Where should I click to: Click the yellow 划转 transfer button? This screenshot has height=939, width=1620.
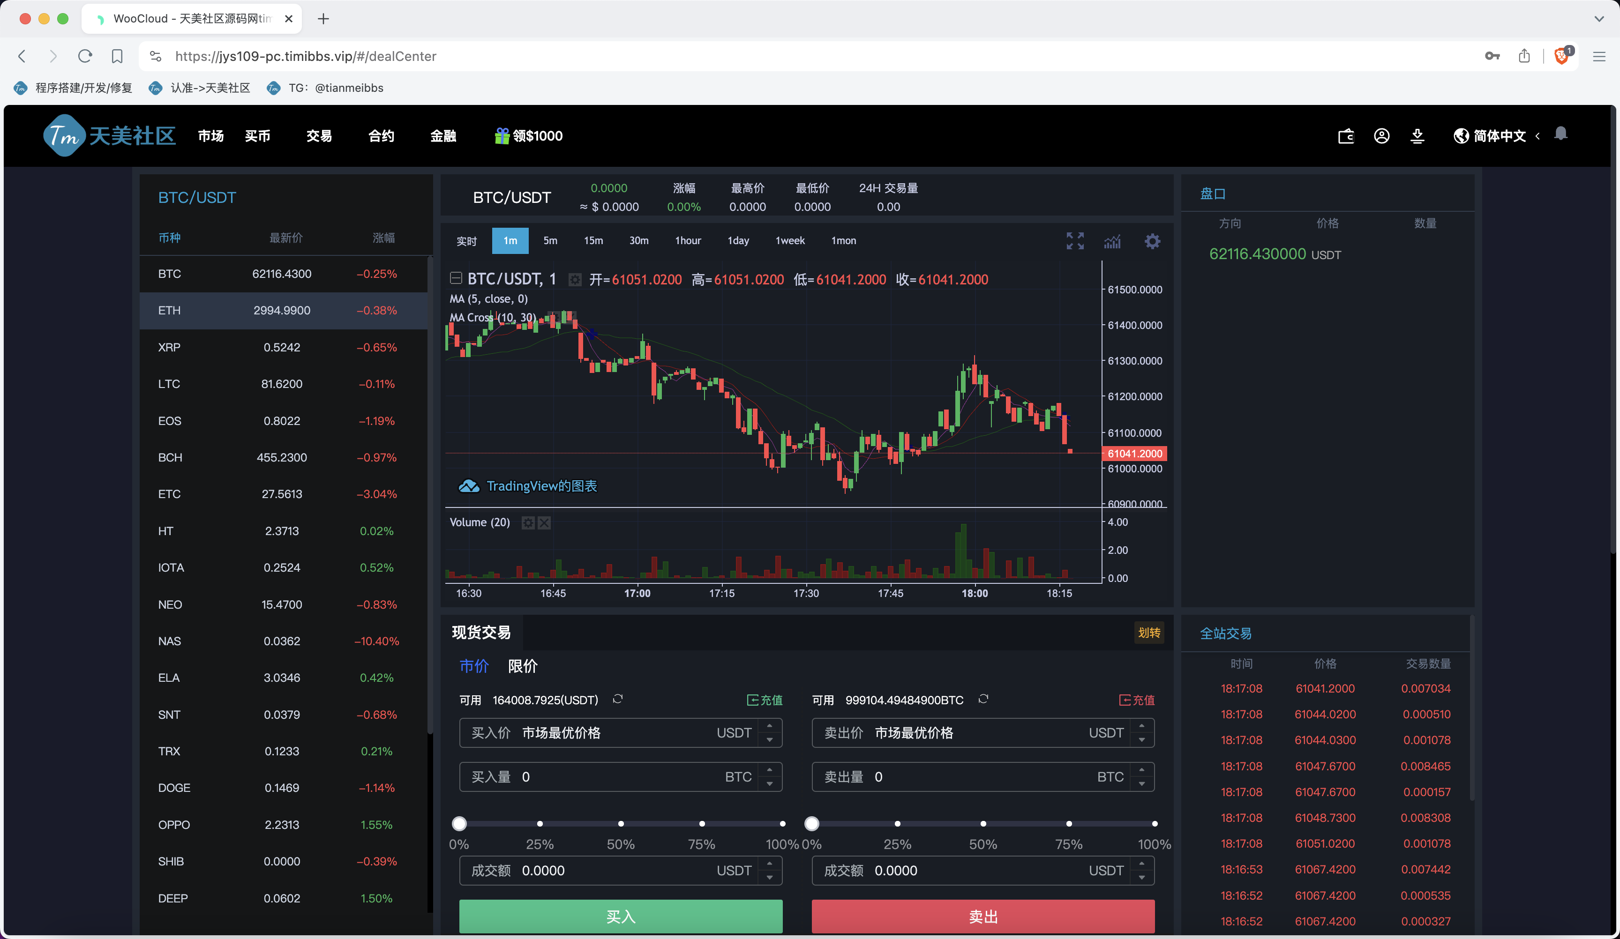[x=1149, y=633]
